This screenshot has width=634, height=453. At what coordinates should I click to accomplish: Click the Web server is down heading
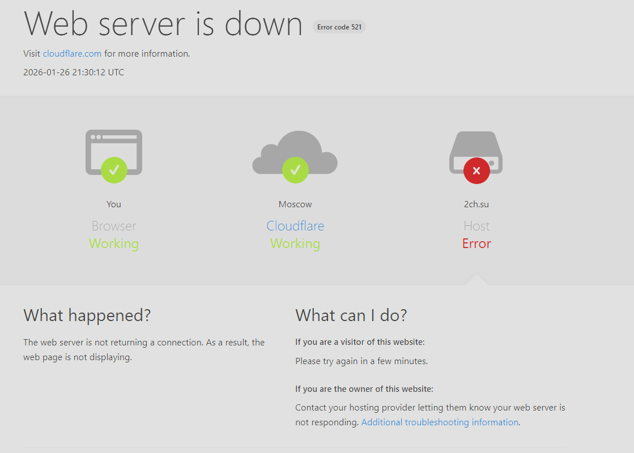(163, 24)
